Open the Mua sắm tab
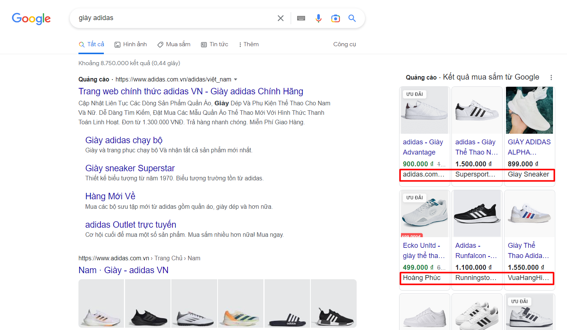The width and height of the screenshot is (567, 330). (174, 44)
